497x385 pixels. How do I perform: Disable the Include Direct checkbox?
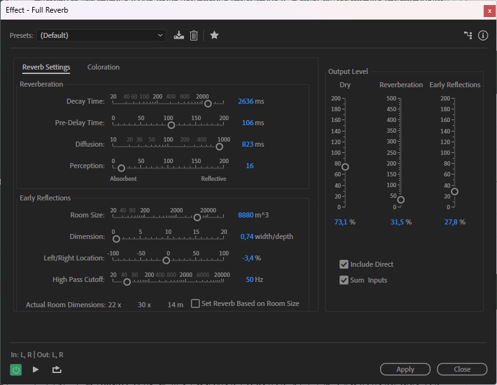[x=344, y=264]
